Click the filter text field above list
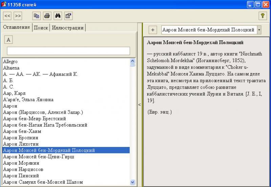Image resolution: width=271 pixels, height=187 pixels. [68, 51]
